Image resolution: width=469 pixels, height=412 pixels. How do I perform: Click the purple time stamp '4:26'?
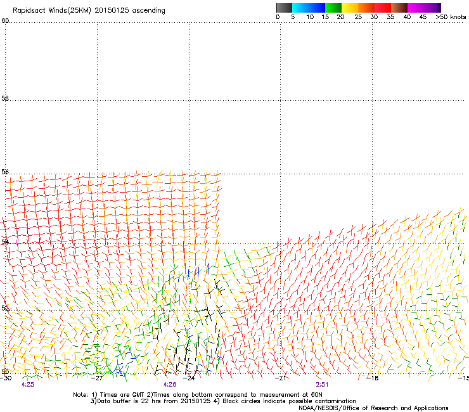pyautogui.click(x=170, y=385)
